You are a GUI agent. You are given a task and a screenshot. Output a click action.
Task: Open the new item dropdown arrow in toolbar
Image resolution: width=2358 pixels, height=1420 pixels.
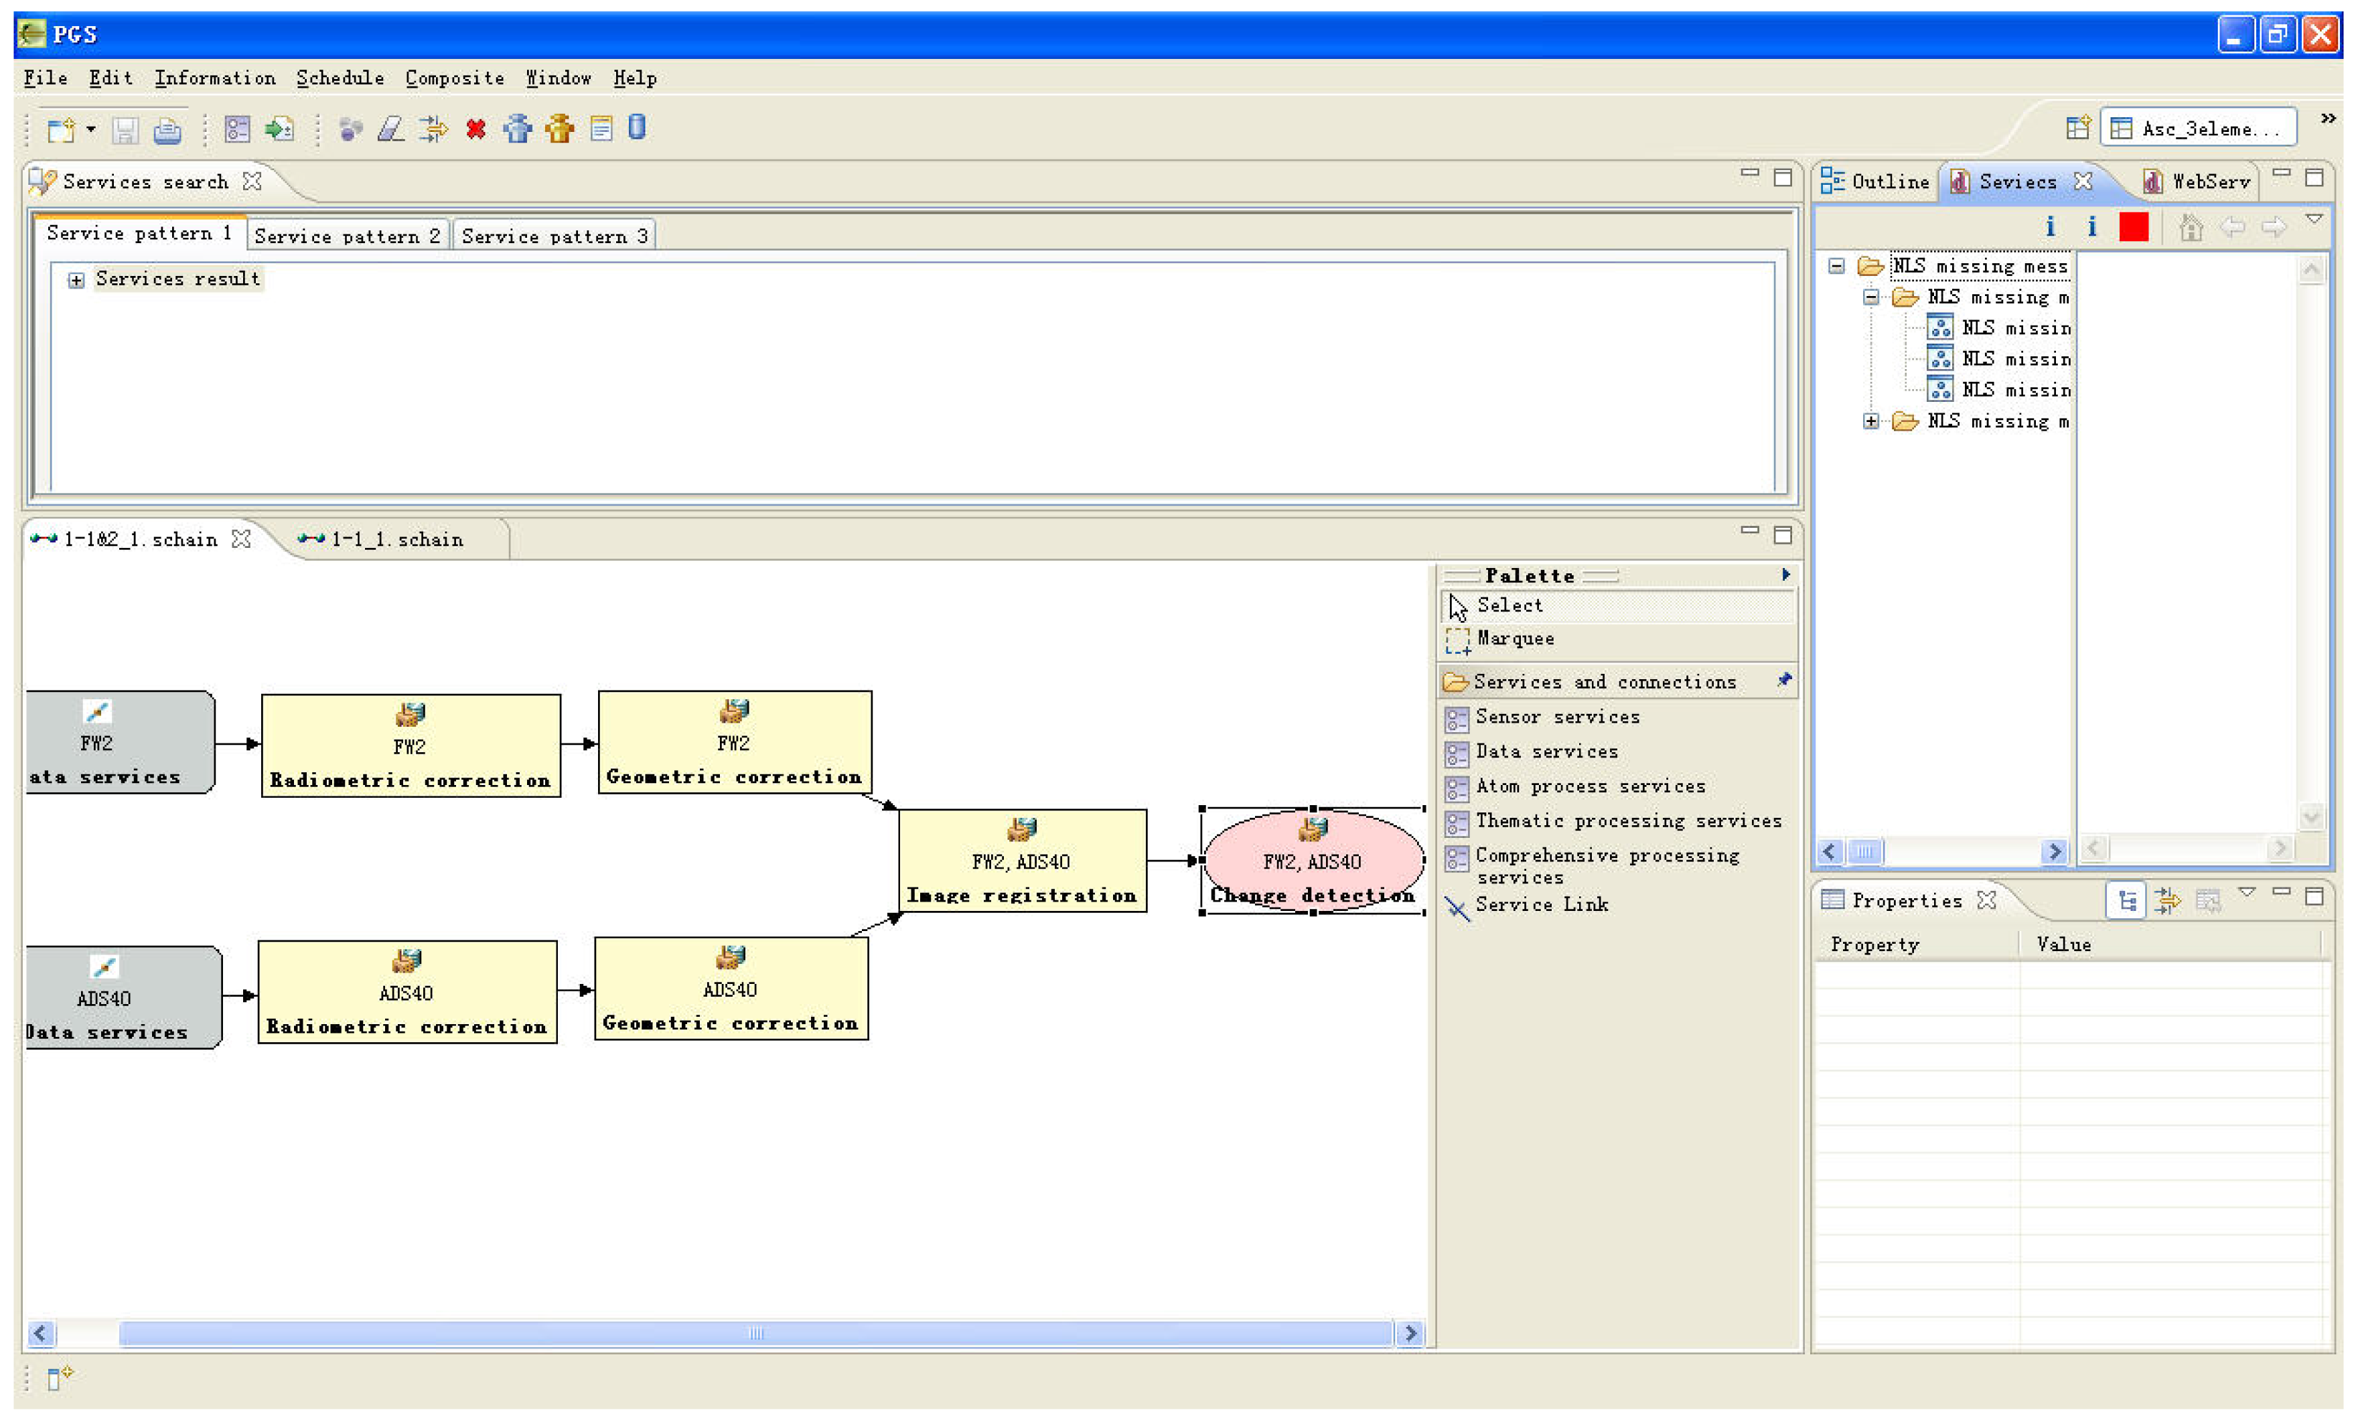point(92,129)
